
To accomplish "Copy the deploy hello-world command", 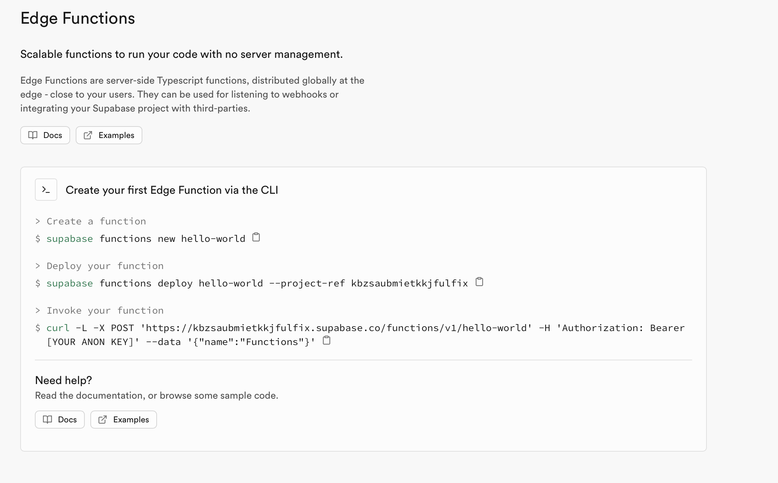I will [479, 282].
